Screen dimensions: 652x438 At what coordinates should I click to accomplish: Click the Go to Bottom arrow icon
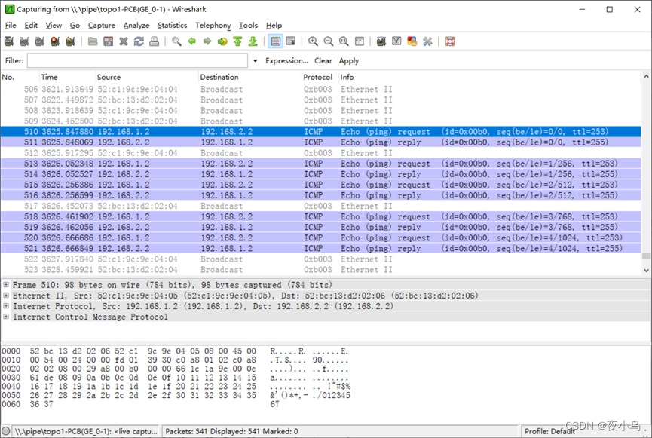point(253,41)
